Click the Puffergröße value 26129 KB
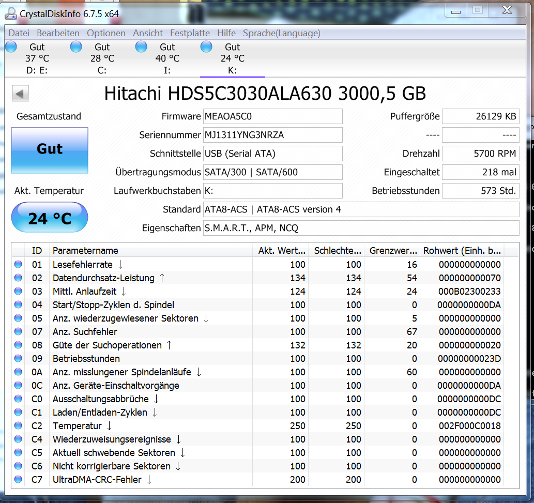 [481, 116]
